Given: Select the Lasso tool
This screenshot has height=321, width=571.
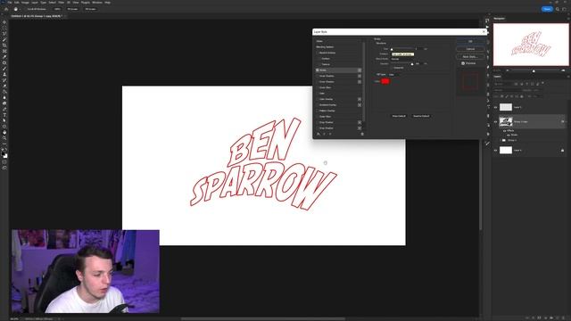Looking at the screenshot, I should pyautogui.click(x=4, y=34).
